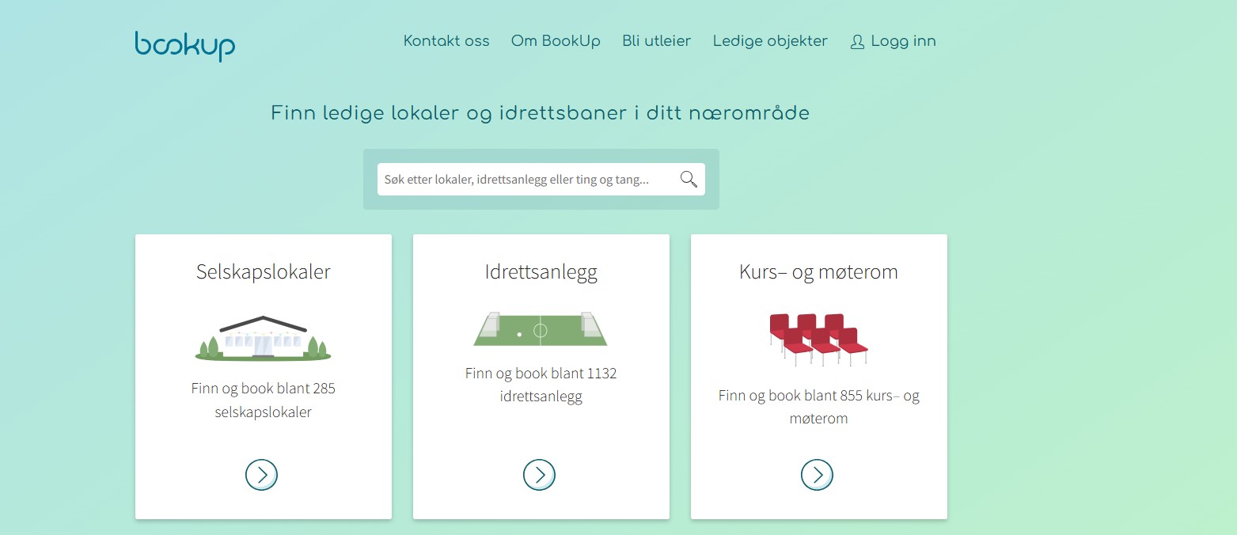1237x535 pixels.
Task: Open the Kontakt oss menu item
Action: pyautogui.click(x=446, y=41)
